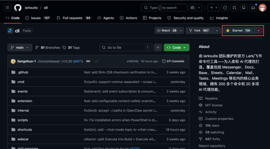Screen dimensions: 270x149
Task: Open the internal folder
Action: (23, 111)
